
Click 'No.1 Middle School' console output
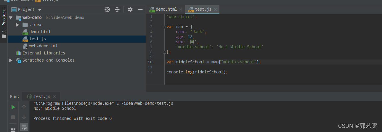[x=55, y=108]
